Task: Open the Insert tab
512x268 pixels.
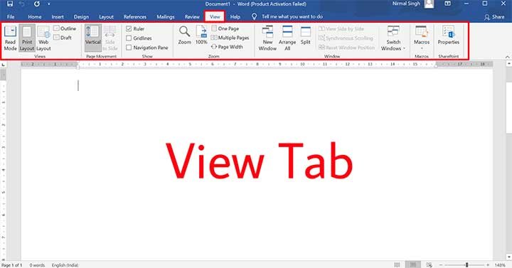Action: (x=58, y=16)
